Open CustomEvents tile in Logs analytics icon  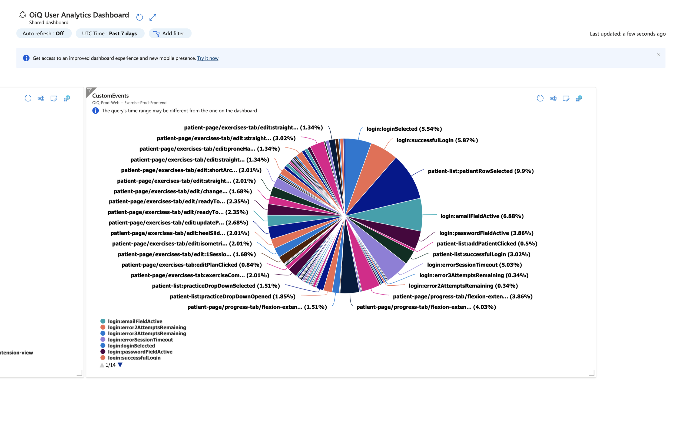(579, 98)
